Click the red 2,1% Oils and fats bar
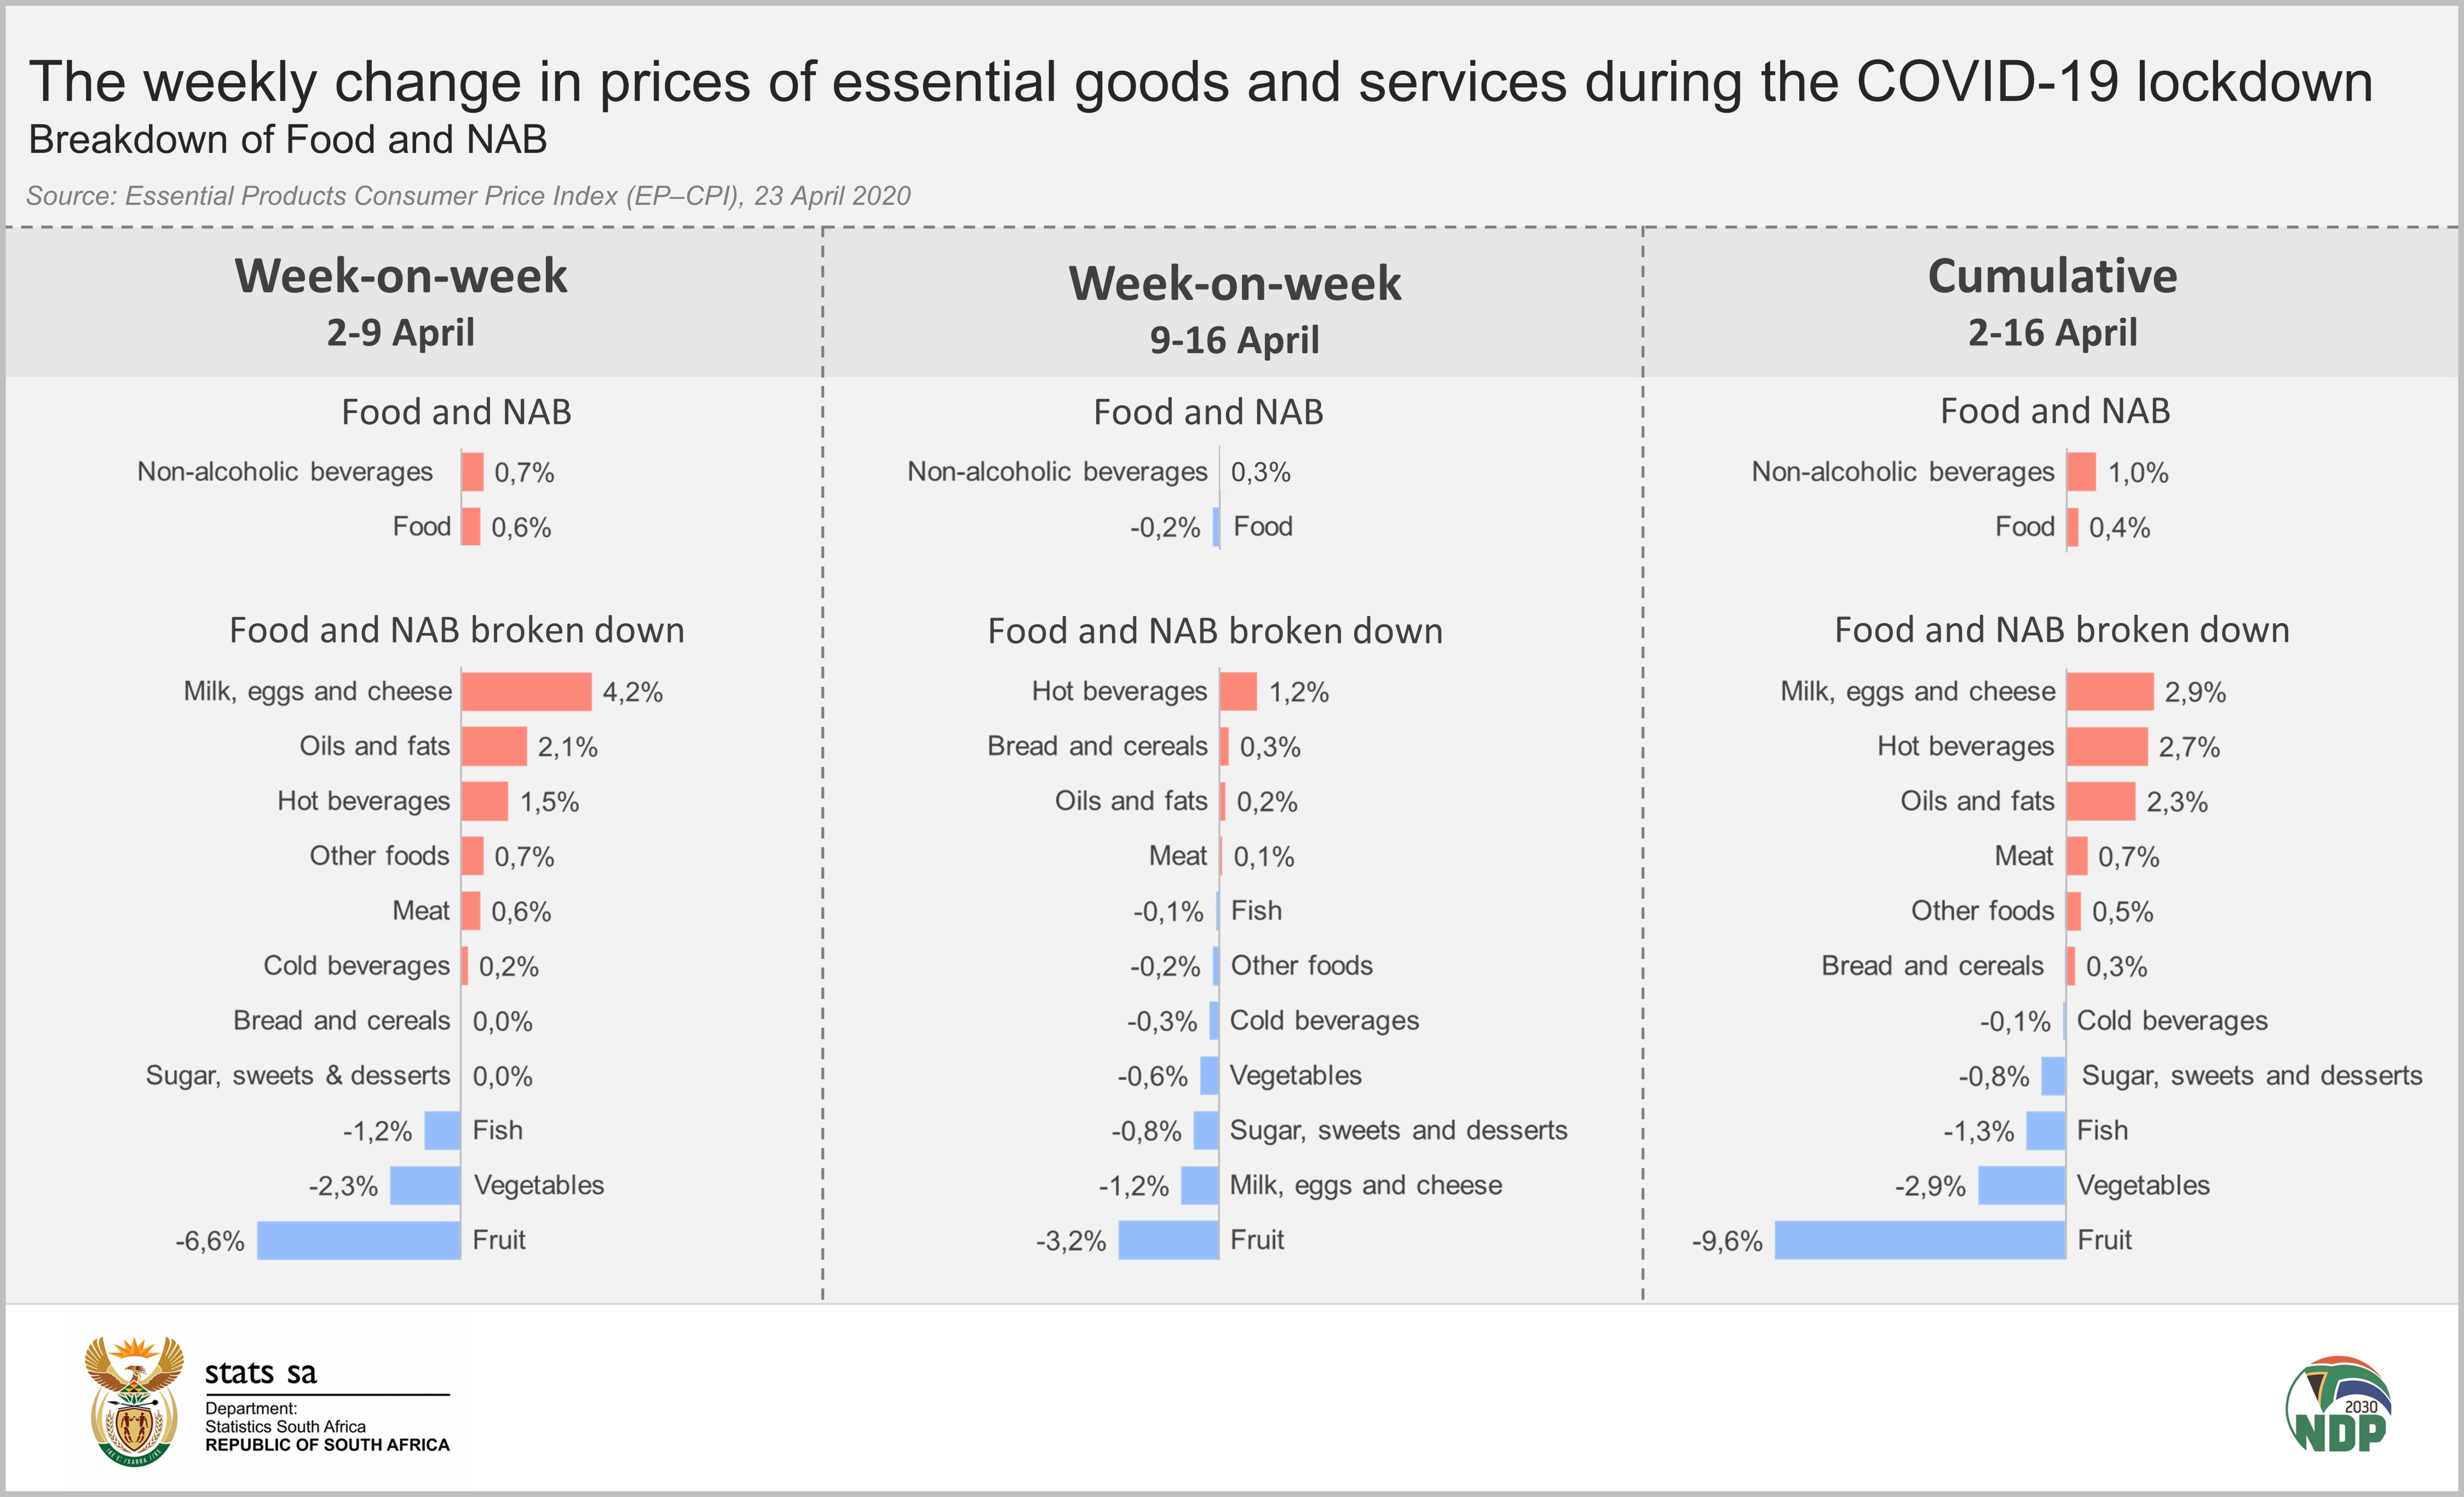 pos(494,746)
